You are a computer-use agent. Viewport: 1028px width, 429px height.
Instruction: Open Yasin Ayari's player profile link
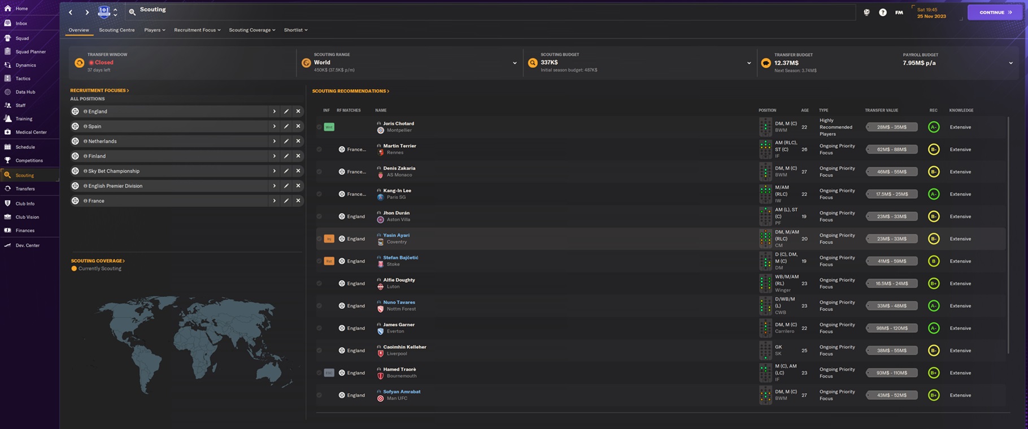coord(396,236)
